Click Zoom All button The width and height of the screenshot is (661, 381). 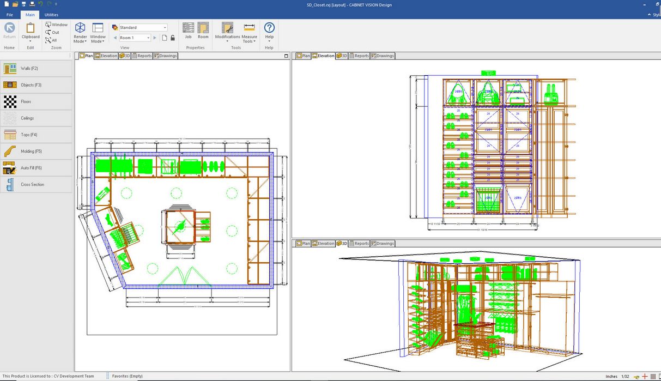51,40
